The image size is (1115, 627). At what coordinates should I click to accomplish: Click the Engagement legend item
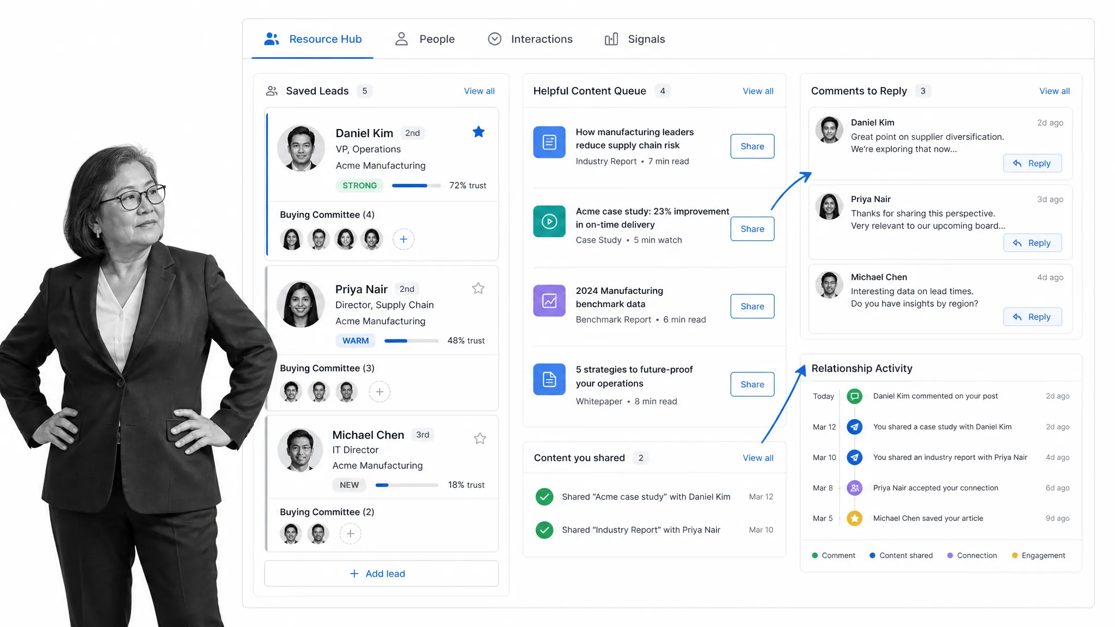1038,556
